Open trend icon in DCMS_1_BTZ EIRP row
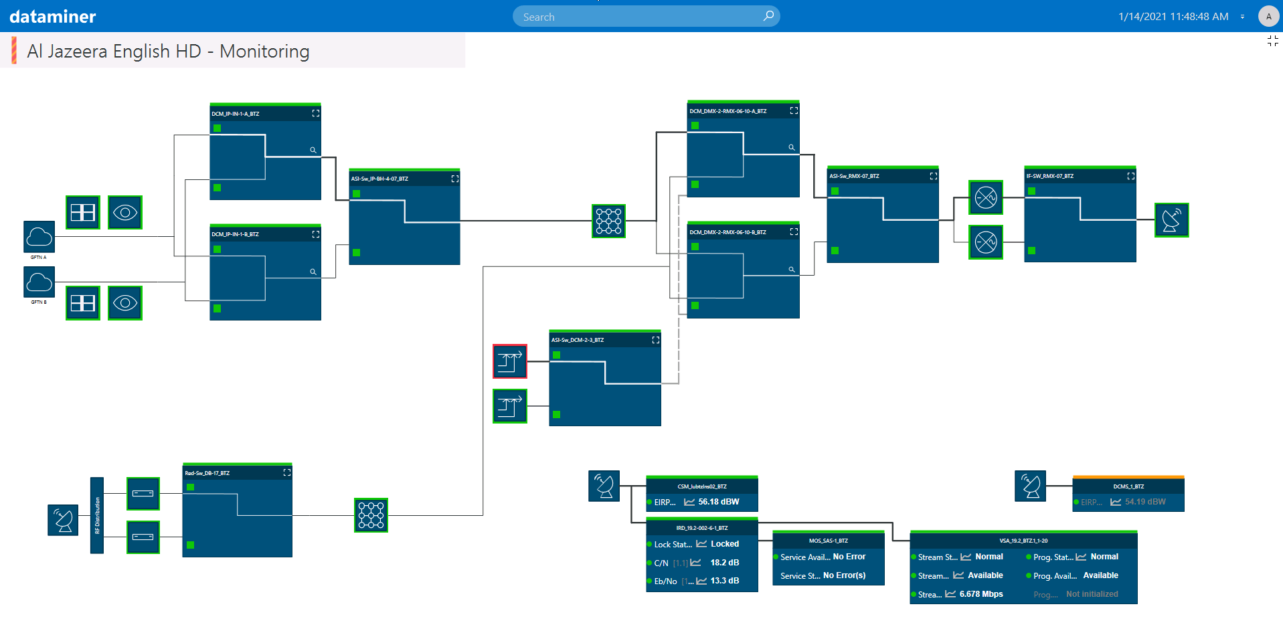 pos(1116,502)
